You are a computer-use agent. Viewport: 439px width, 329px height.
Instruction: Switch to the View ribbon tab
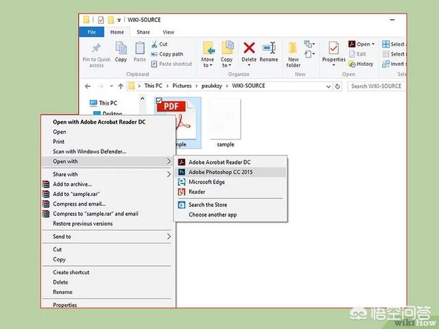point(168,32)
